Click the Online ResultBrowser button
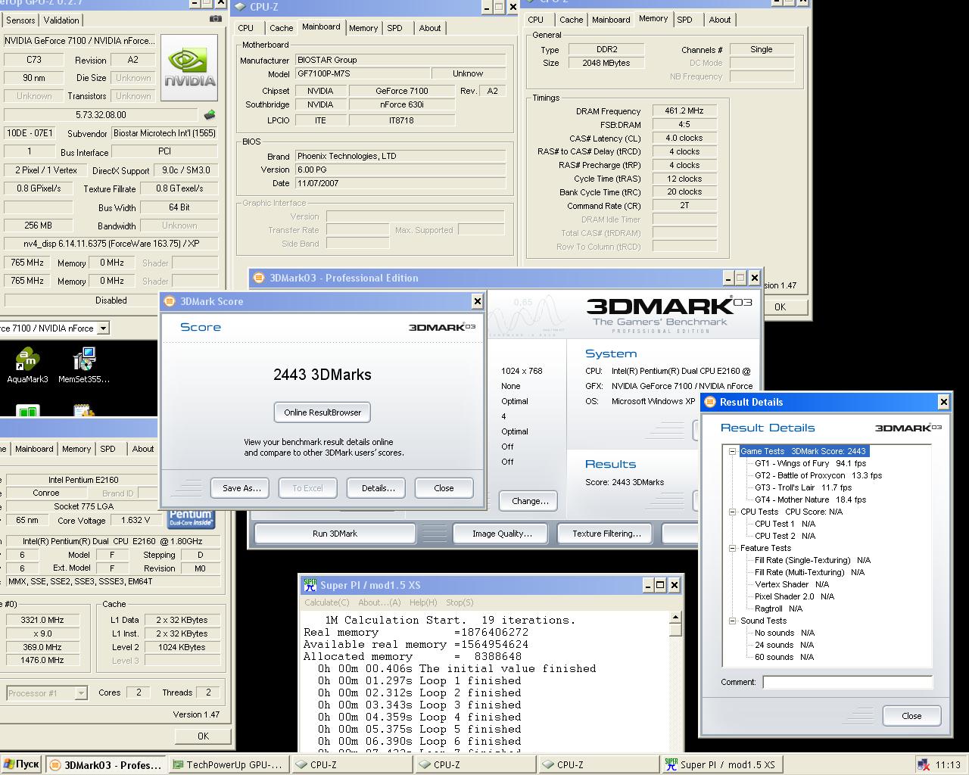This screenshot has width=969, height=775. pyautogui.click(x=322, y=412)
